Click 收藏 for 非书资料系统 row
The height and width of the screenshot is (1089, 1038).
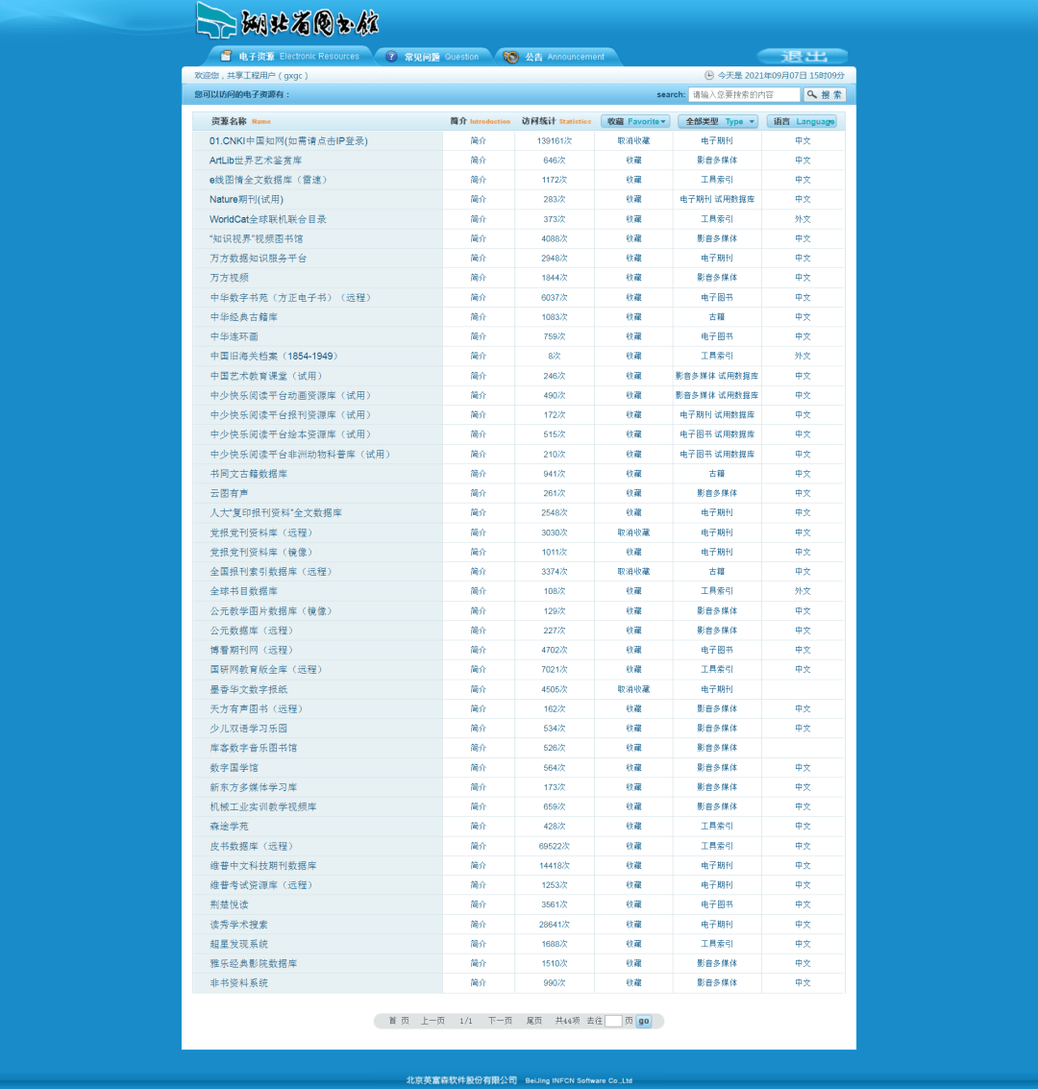coord(633,982)
